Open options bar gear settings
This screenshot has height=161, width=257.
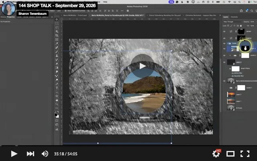pyautogui.click(x=128, y=11)
